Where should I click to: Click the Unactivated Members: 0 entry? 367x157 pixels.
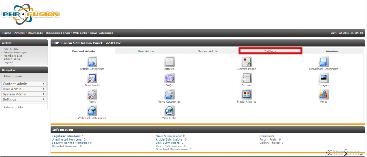(x=68, y=139)
